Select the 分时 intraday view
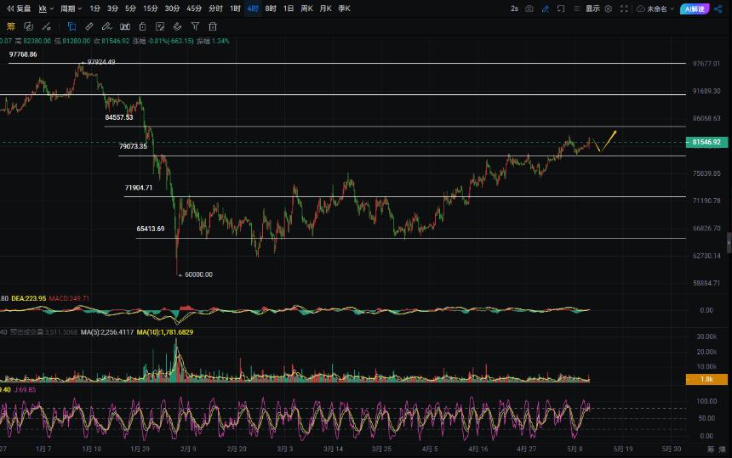Viewport: 732px width, 458px height. pos(215,8)
